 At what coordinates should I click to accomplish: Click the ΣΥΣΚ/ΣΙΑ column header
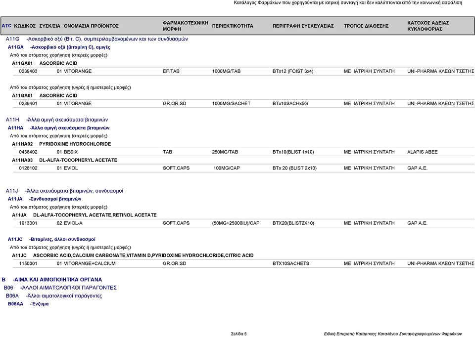point(49,26)
